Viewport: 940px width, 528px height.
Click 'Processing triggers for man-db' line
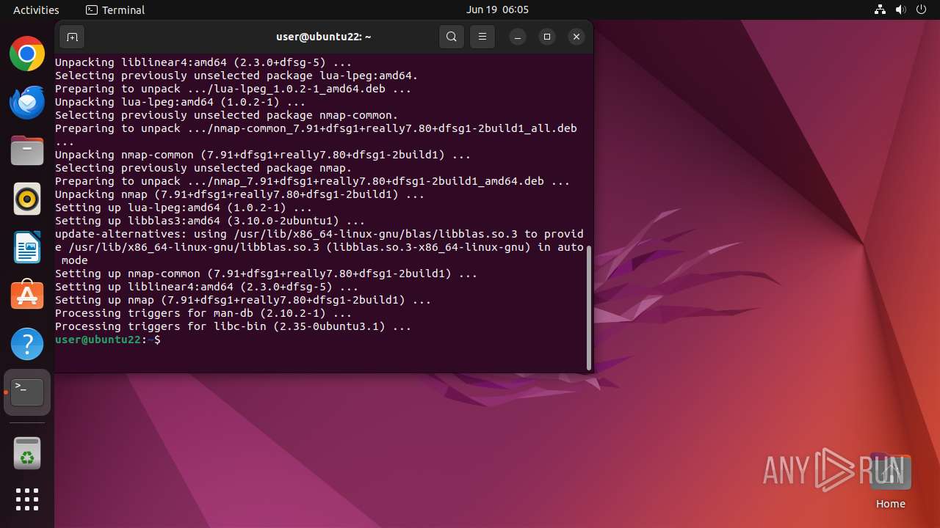[x=203, y=313]
